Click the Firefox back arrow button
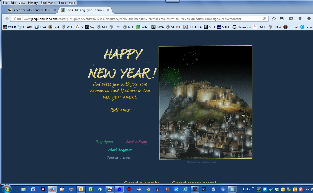Screen dimensions: 313x193 pos(7,19)
